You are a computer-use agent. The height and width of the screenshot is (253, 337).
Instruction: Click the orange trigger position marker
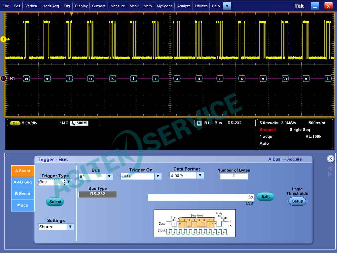(x=72, y=14)
